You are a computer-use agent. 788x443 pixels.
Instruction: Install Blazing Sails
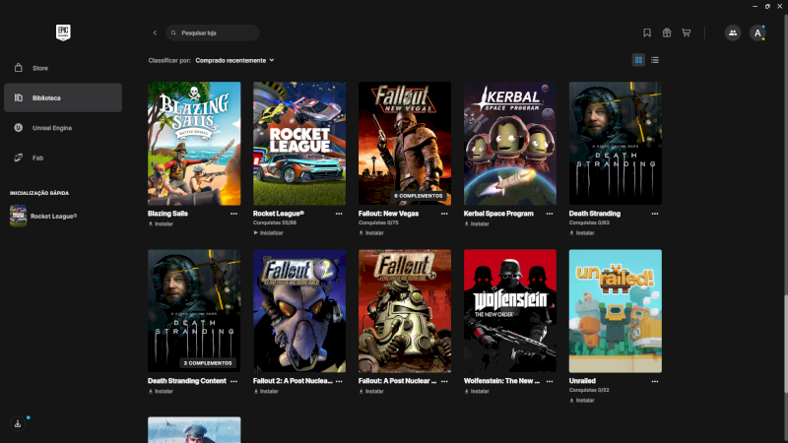(x=161, y=224)
